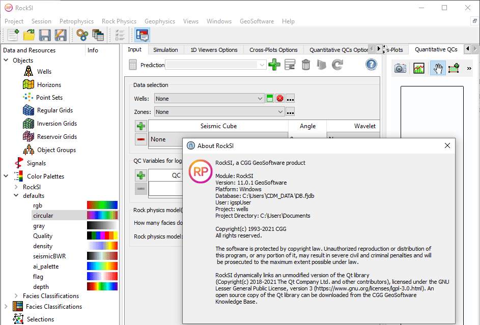This screenshot has width=480, height=325.
Task: Take snapshot with the camera icon
Action: pyautogui.click(x=400, y=68)
